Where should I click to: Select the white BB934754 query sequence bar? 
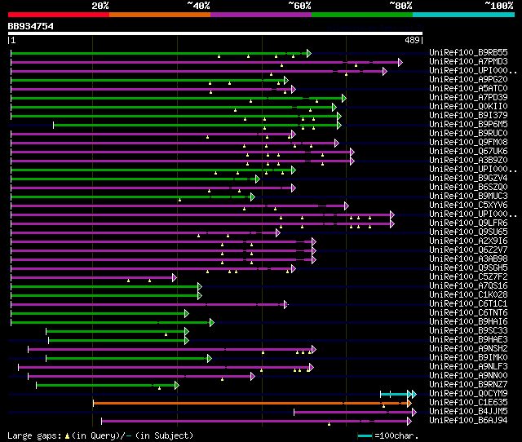[x=215, y=33]
